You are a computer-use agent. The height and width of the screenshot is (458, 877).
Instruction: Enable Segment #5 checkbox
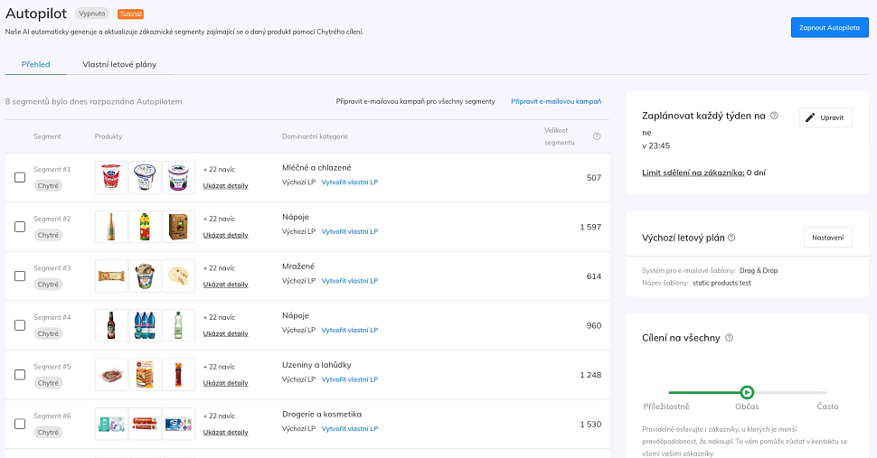click(20, 374)
